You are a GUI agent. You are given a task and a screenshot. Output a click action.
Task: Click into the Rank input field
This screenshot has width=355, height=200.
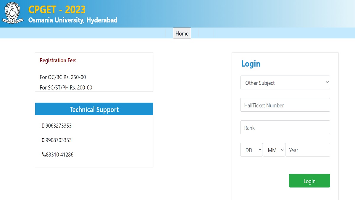pyautogui.click(x=285, y=127)
